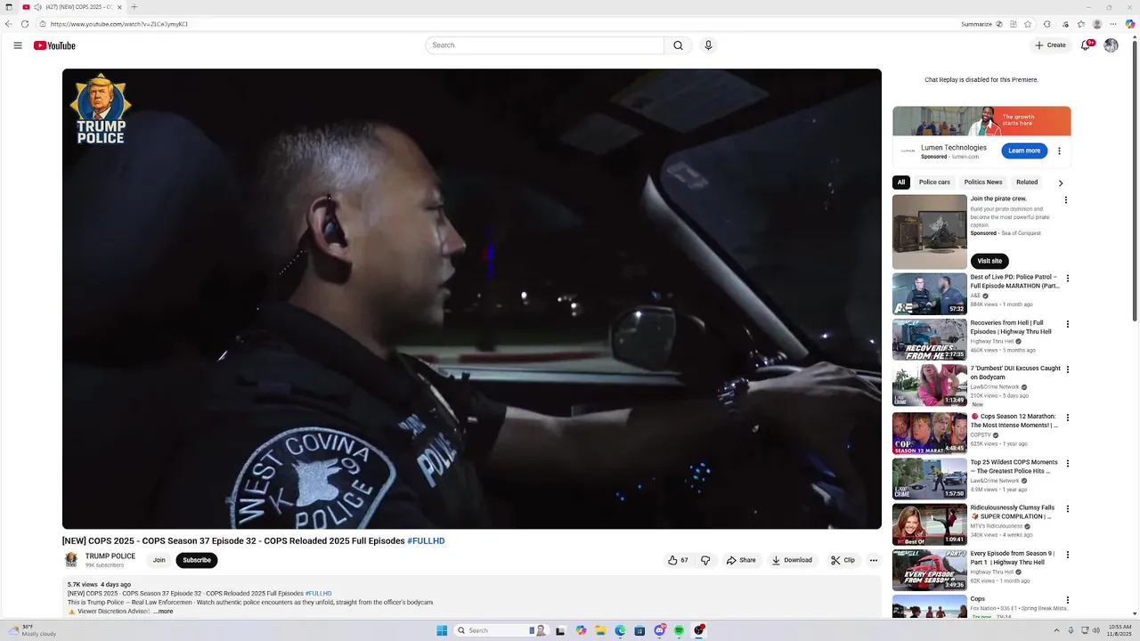Open options for Cops Season 12 Marathon

tap(1067, 418)
